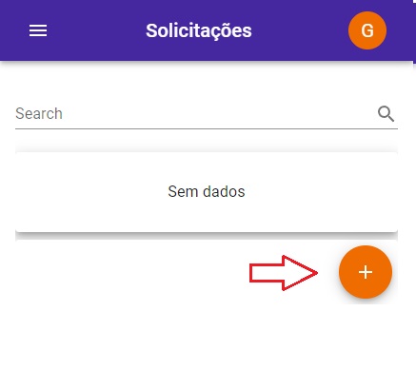This screenshot has height=370, width=416.
Task: Focus the Search input field
Action: point(207,114)
